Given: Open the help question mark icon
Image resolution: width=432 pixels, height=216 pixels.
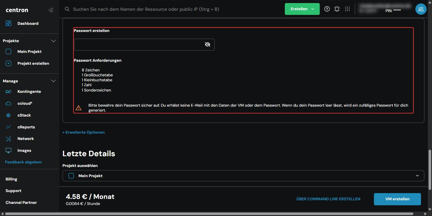Looking at the screenshot, I should (327, 9).
